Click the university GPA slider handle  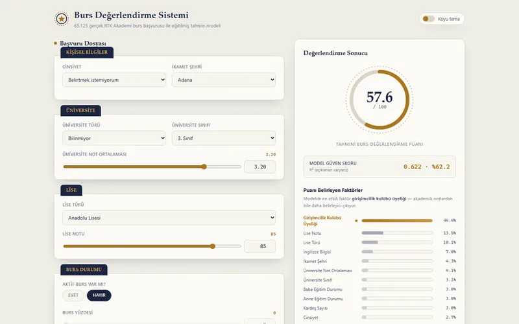click(x=204, y=167)
